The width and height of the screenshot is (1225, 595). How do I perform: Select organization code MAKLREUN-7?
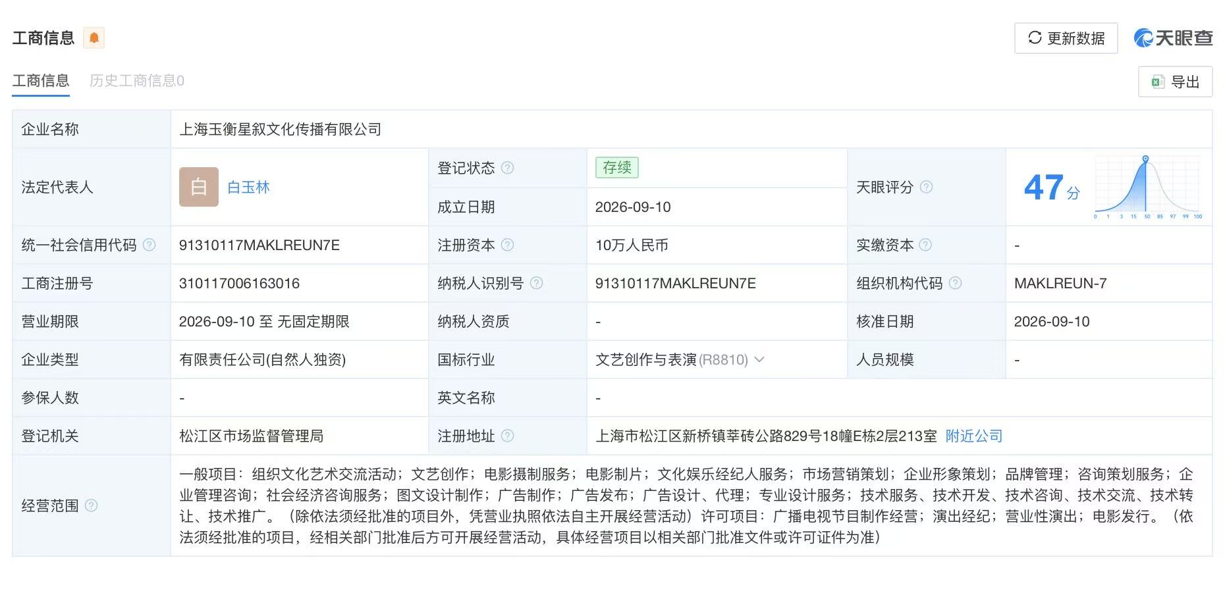pyautogui.click(x=1060, y=284)
